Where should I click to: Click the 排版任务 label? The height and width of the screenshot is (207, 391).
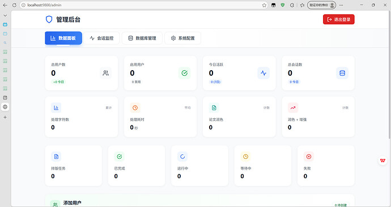tap(58, 169)
